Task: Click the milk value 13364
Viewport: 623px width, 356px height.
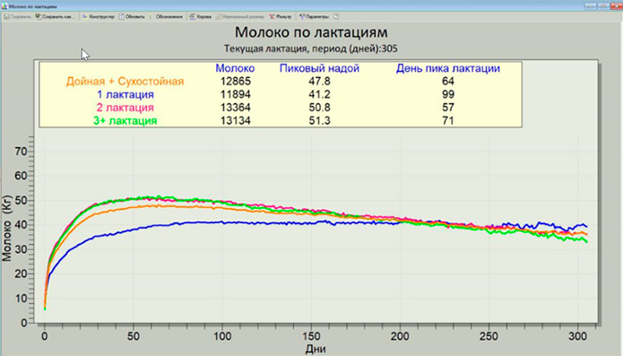Action: coord(236,108)
